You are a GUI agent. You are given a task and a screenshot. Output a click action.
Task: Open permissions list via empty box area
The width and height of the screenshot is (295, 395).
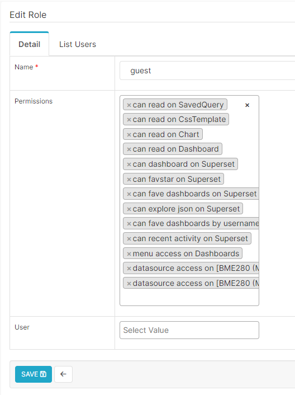[x=189, y=297]
